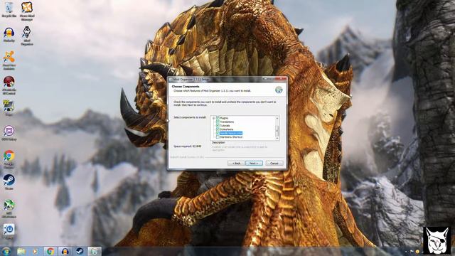Open the red sphere shortcut under Avast
This screenshot has height=256, width=455.
pos(9,85)
